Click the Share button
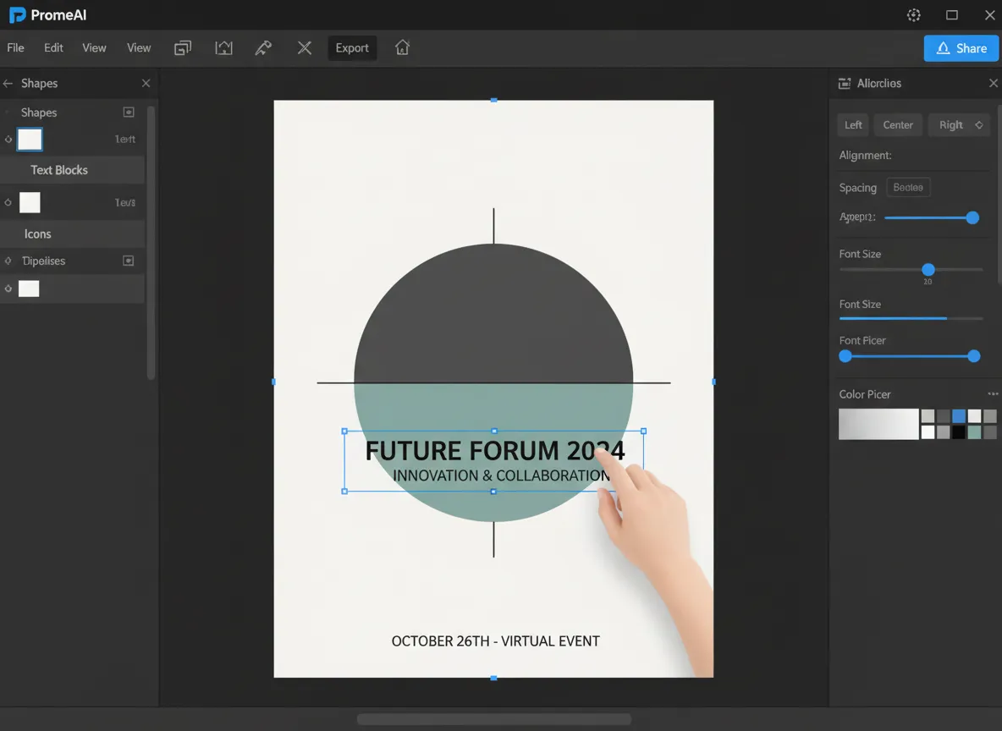Viewport: 1002px width, 731px height. tap(961, 48)
